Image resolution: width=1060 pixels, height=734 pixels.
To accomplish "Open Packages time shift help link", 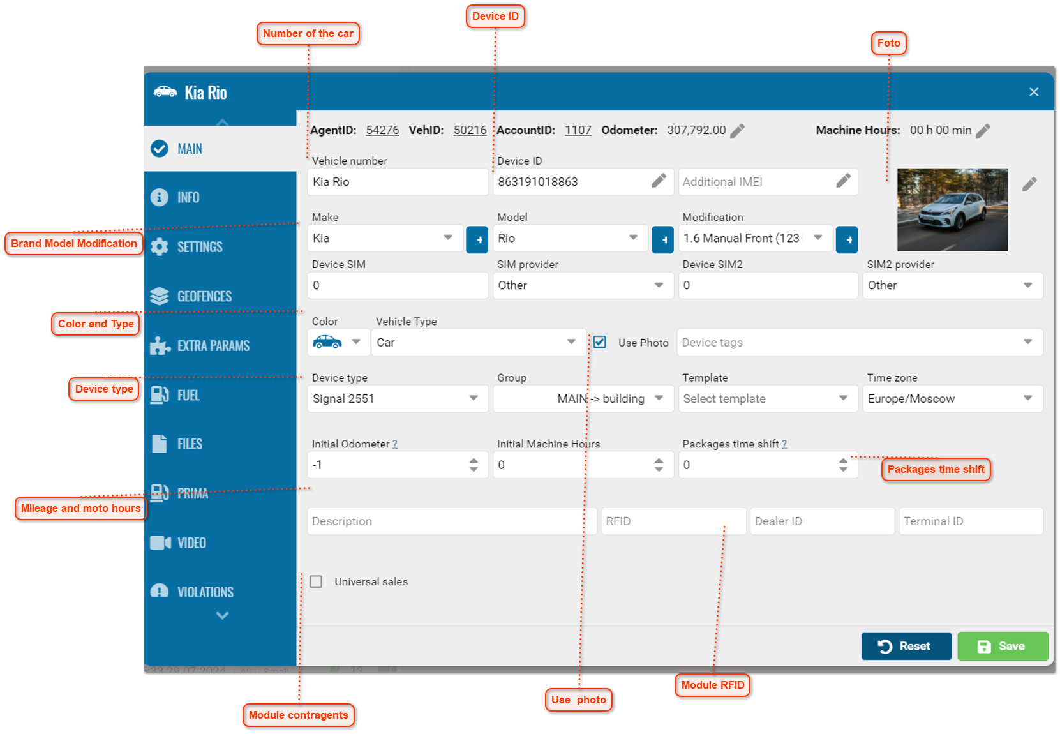I will [x=784, y=444].
